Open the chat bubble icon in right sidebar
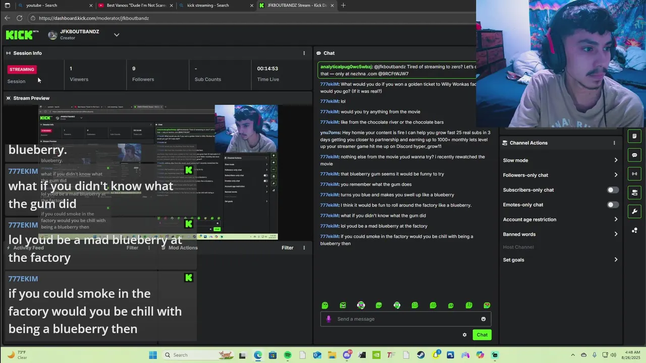The width and height of the screenshot is (646, 363). (x=634, y=155)
